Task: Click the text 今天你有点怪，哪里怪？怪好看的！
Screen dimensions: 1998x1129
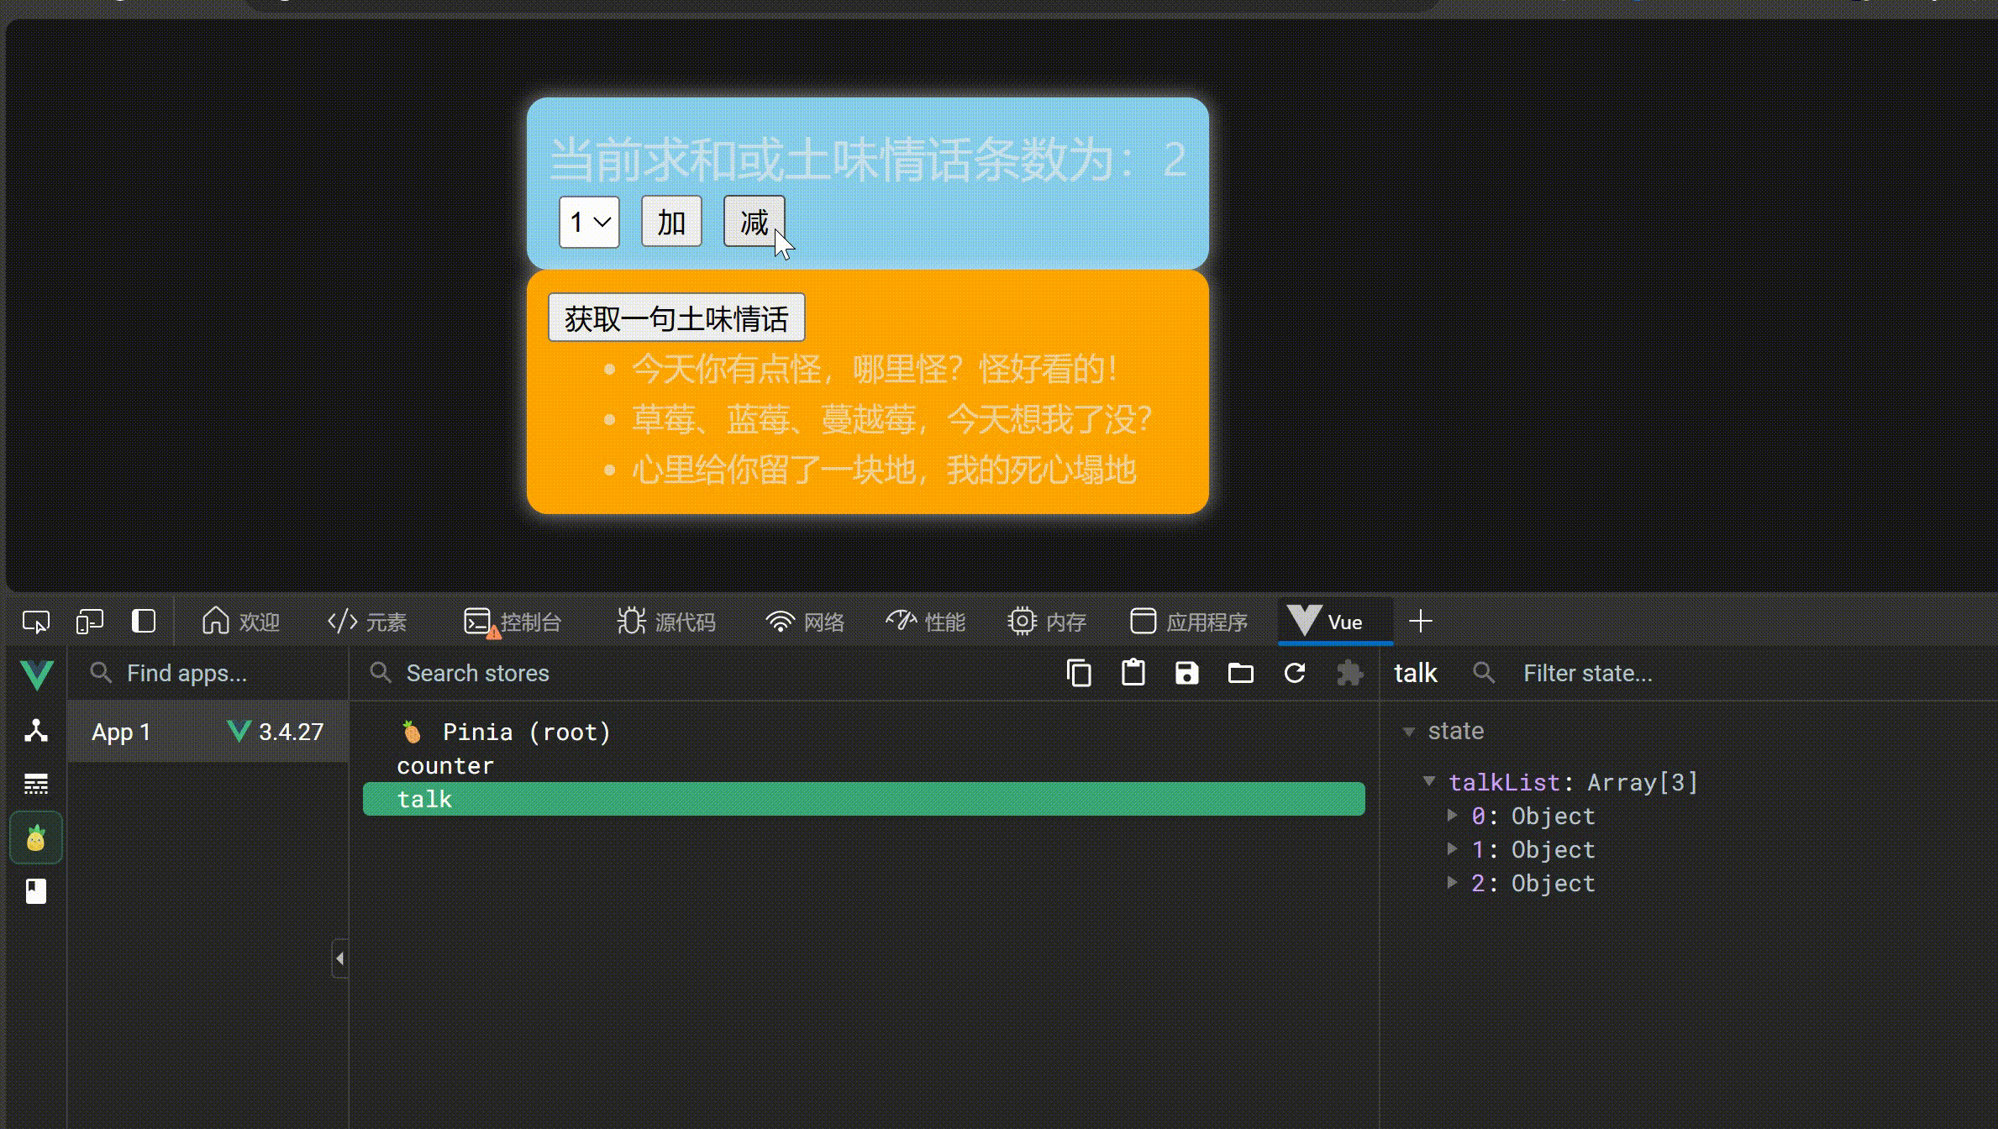Action: [x=875, y=369]
